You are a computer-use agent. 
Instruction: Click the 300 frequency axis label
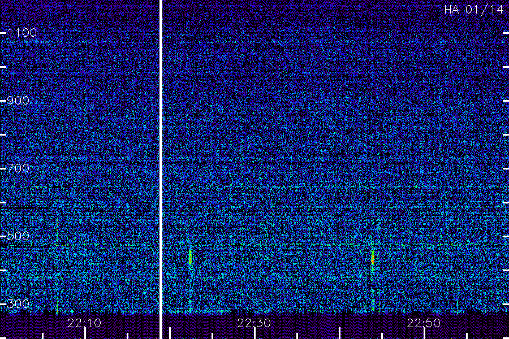point(18,303)
